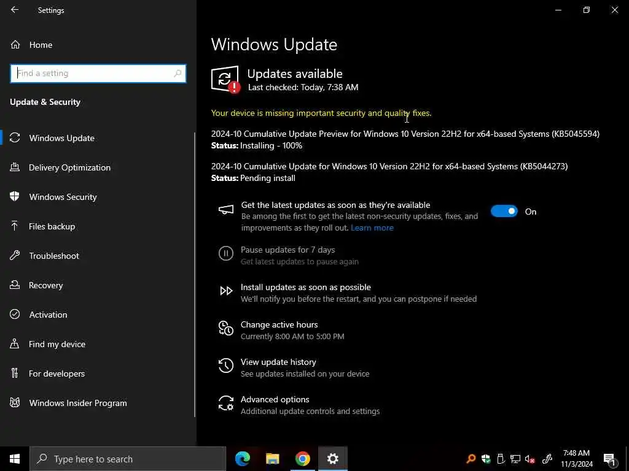
Task: Click the taskbar Type here to search box
Action: tap(128, 459)
